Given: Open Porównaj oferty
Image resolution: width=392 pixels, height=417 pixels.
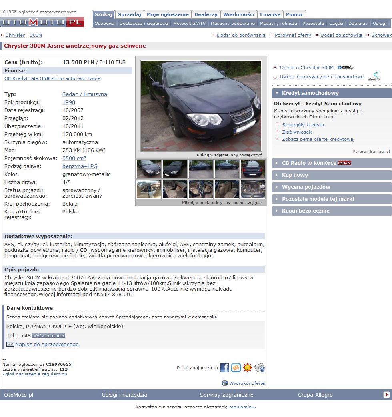Looking at the screenshot, I should 293,35.
